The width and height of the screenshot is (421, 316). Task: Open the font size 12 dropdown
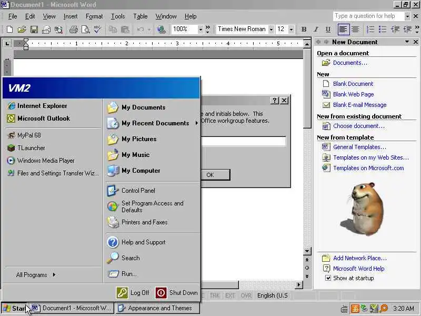292,29
